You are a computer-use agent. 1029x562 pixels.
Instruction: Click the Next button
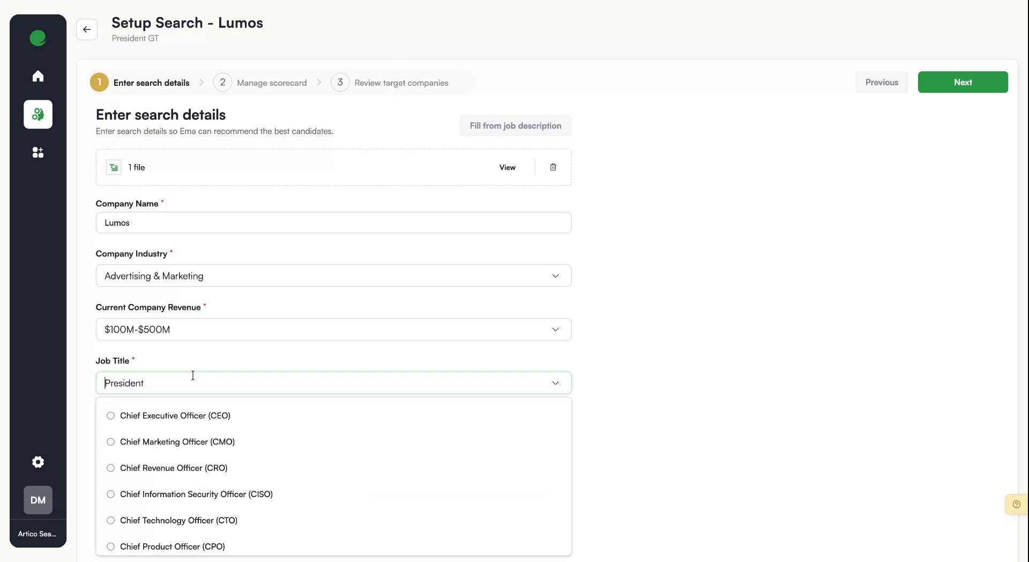point(962,82)
